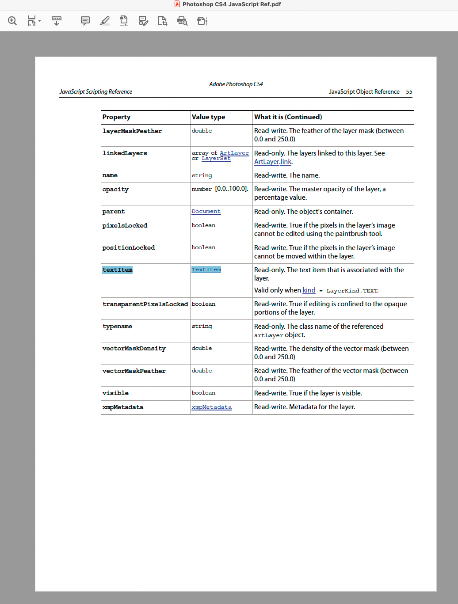The height and width of the screenshot is (604, 458).
Task: Click the page fit view icon
Action: click(31, 21)
